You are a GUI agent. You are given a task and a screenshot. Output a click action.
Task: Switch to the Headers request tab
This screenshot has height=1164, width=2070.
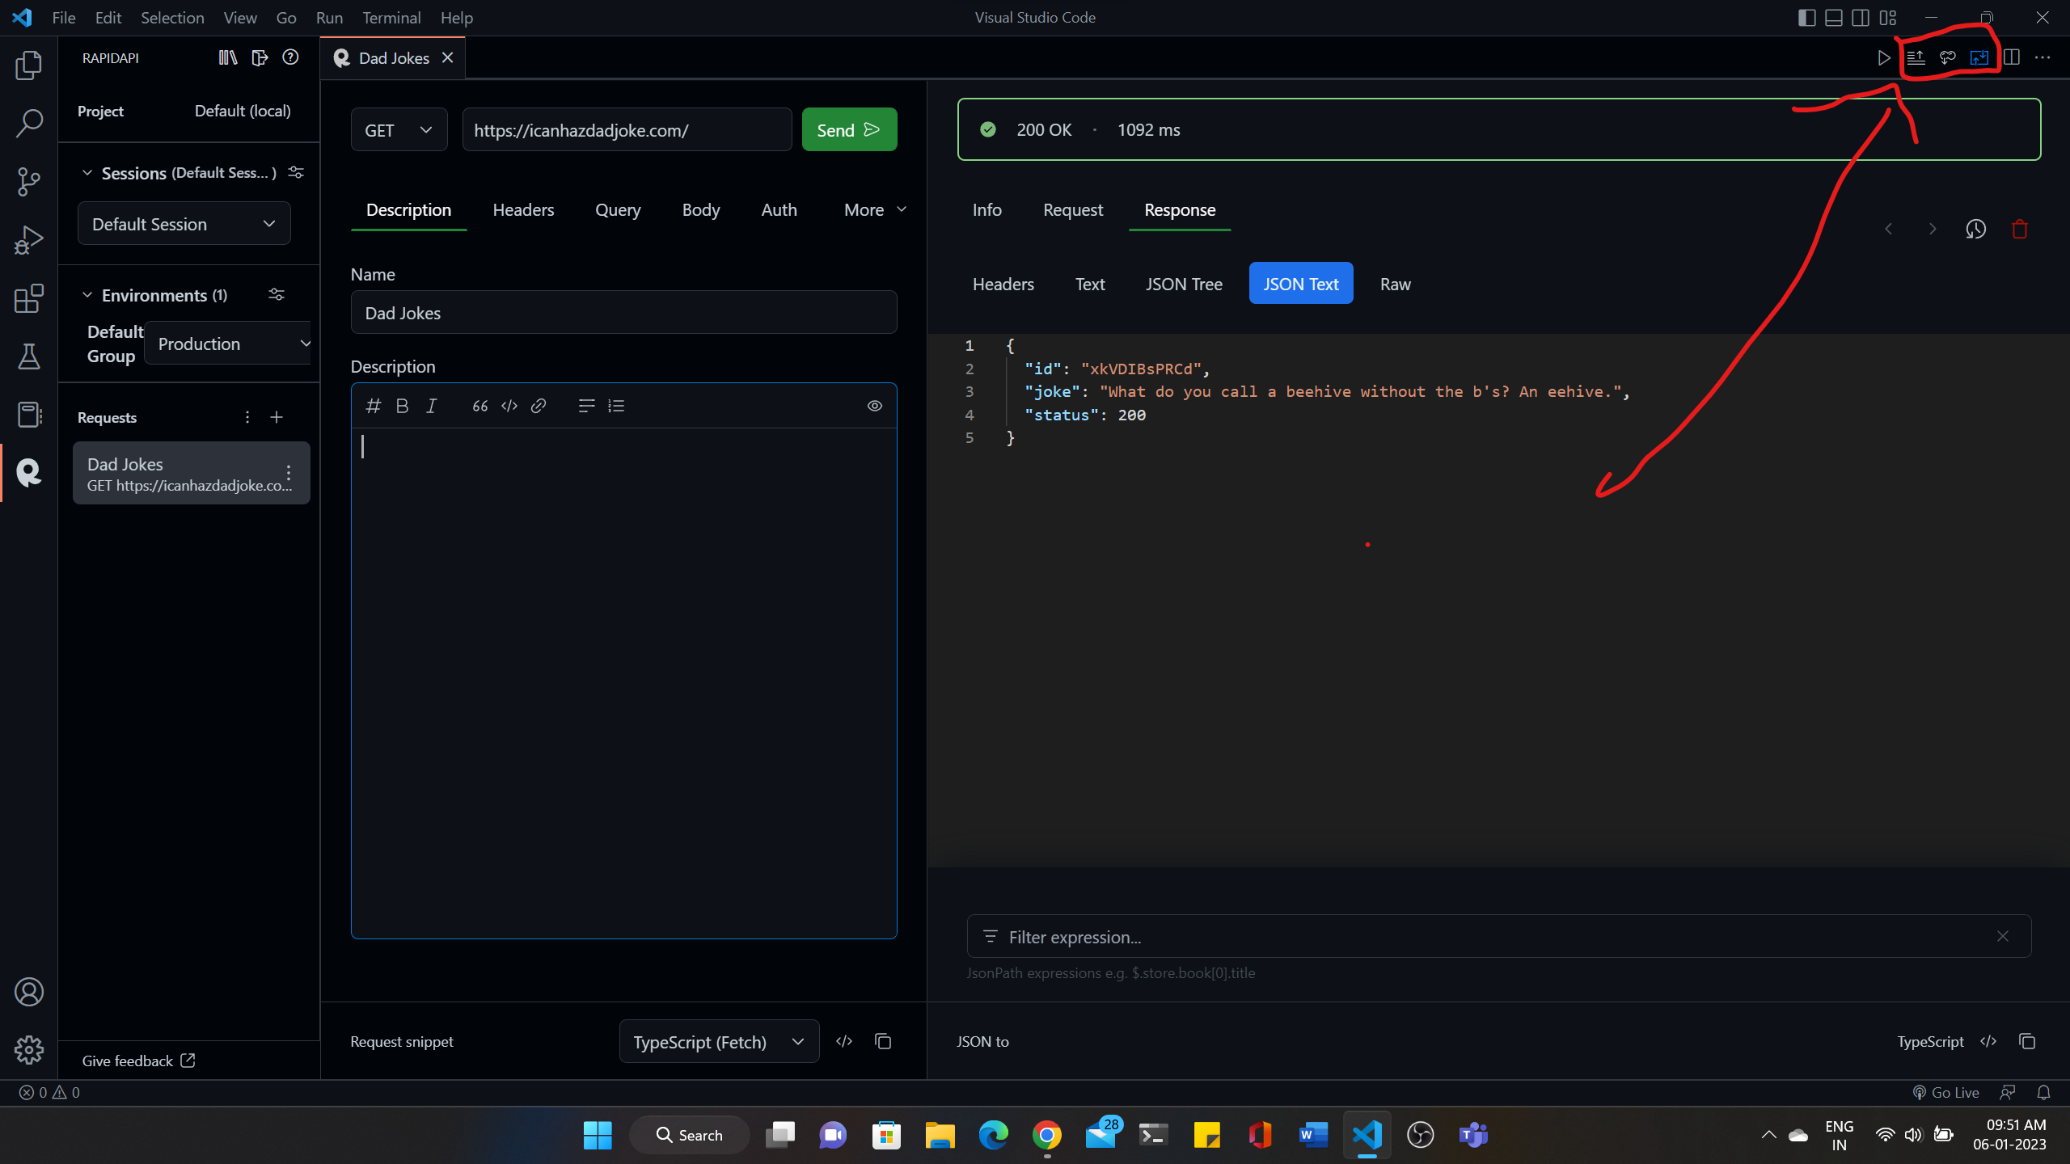[x=523, y=210]
